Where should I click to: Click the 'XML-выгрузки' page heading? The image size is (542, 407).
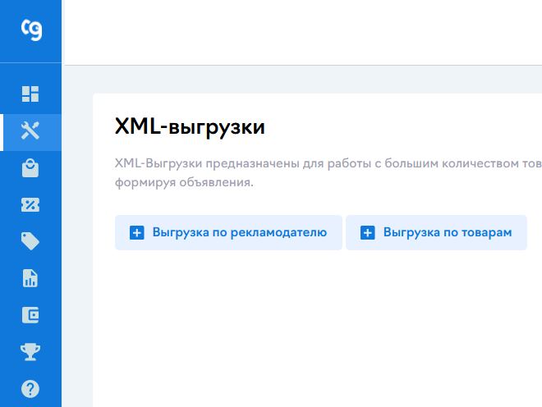190,128
